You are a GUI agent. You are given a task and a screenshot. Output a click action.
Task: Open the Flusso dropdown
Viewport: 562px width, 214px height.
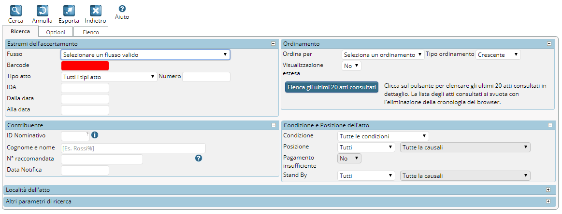[145, 55]
